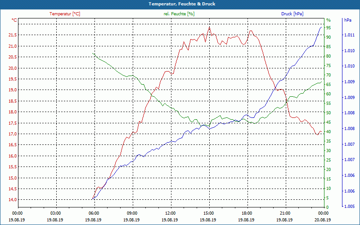
Task: Click the red "°C" unit label
Action: pos(14,20)
